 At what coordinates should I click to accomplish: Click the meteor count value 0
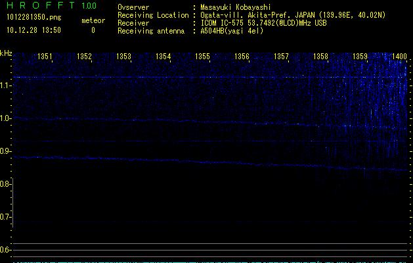93,30
